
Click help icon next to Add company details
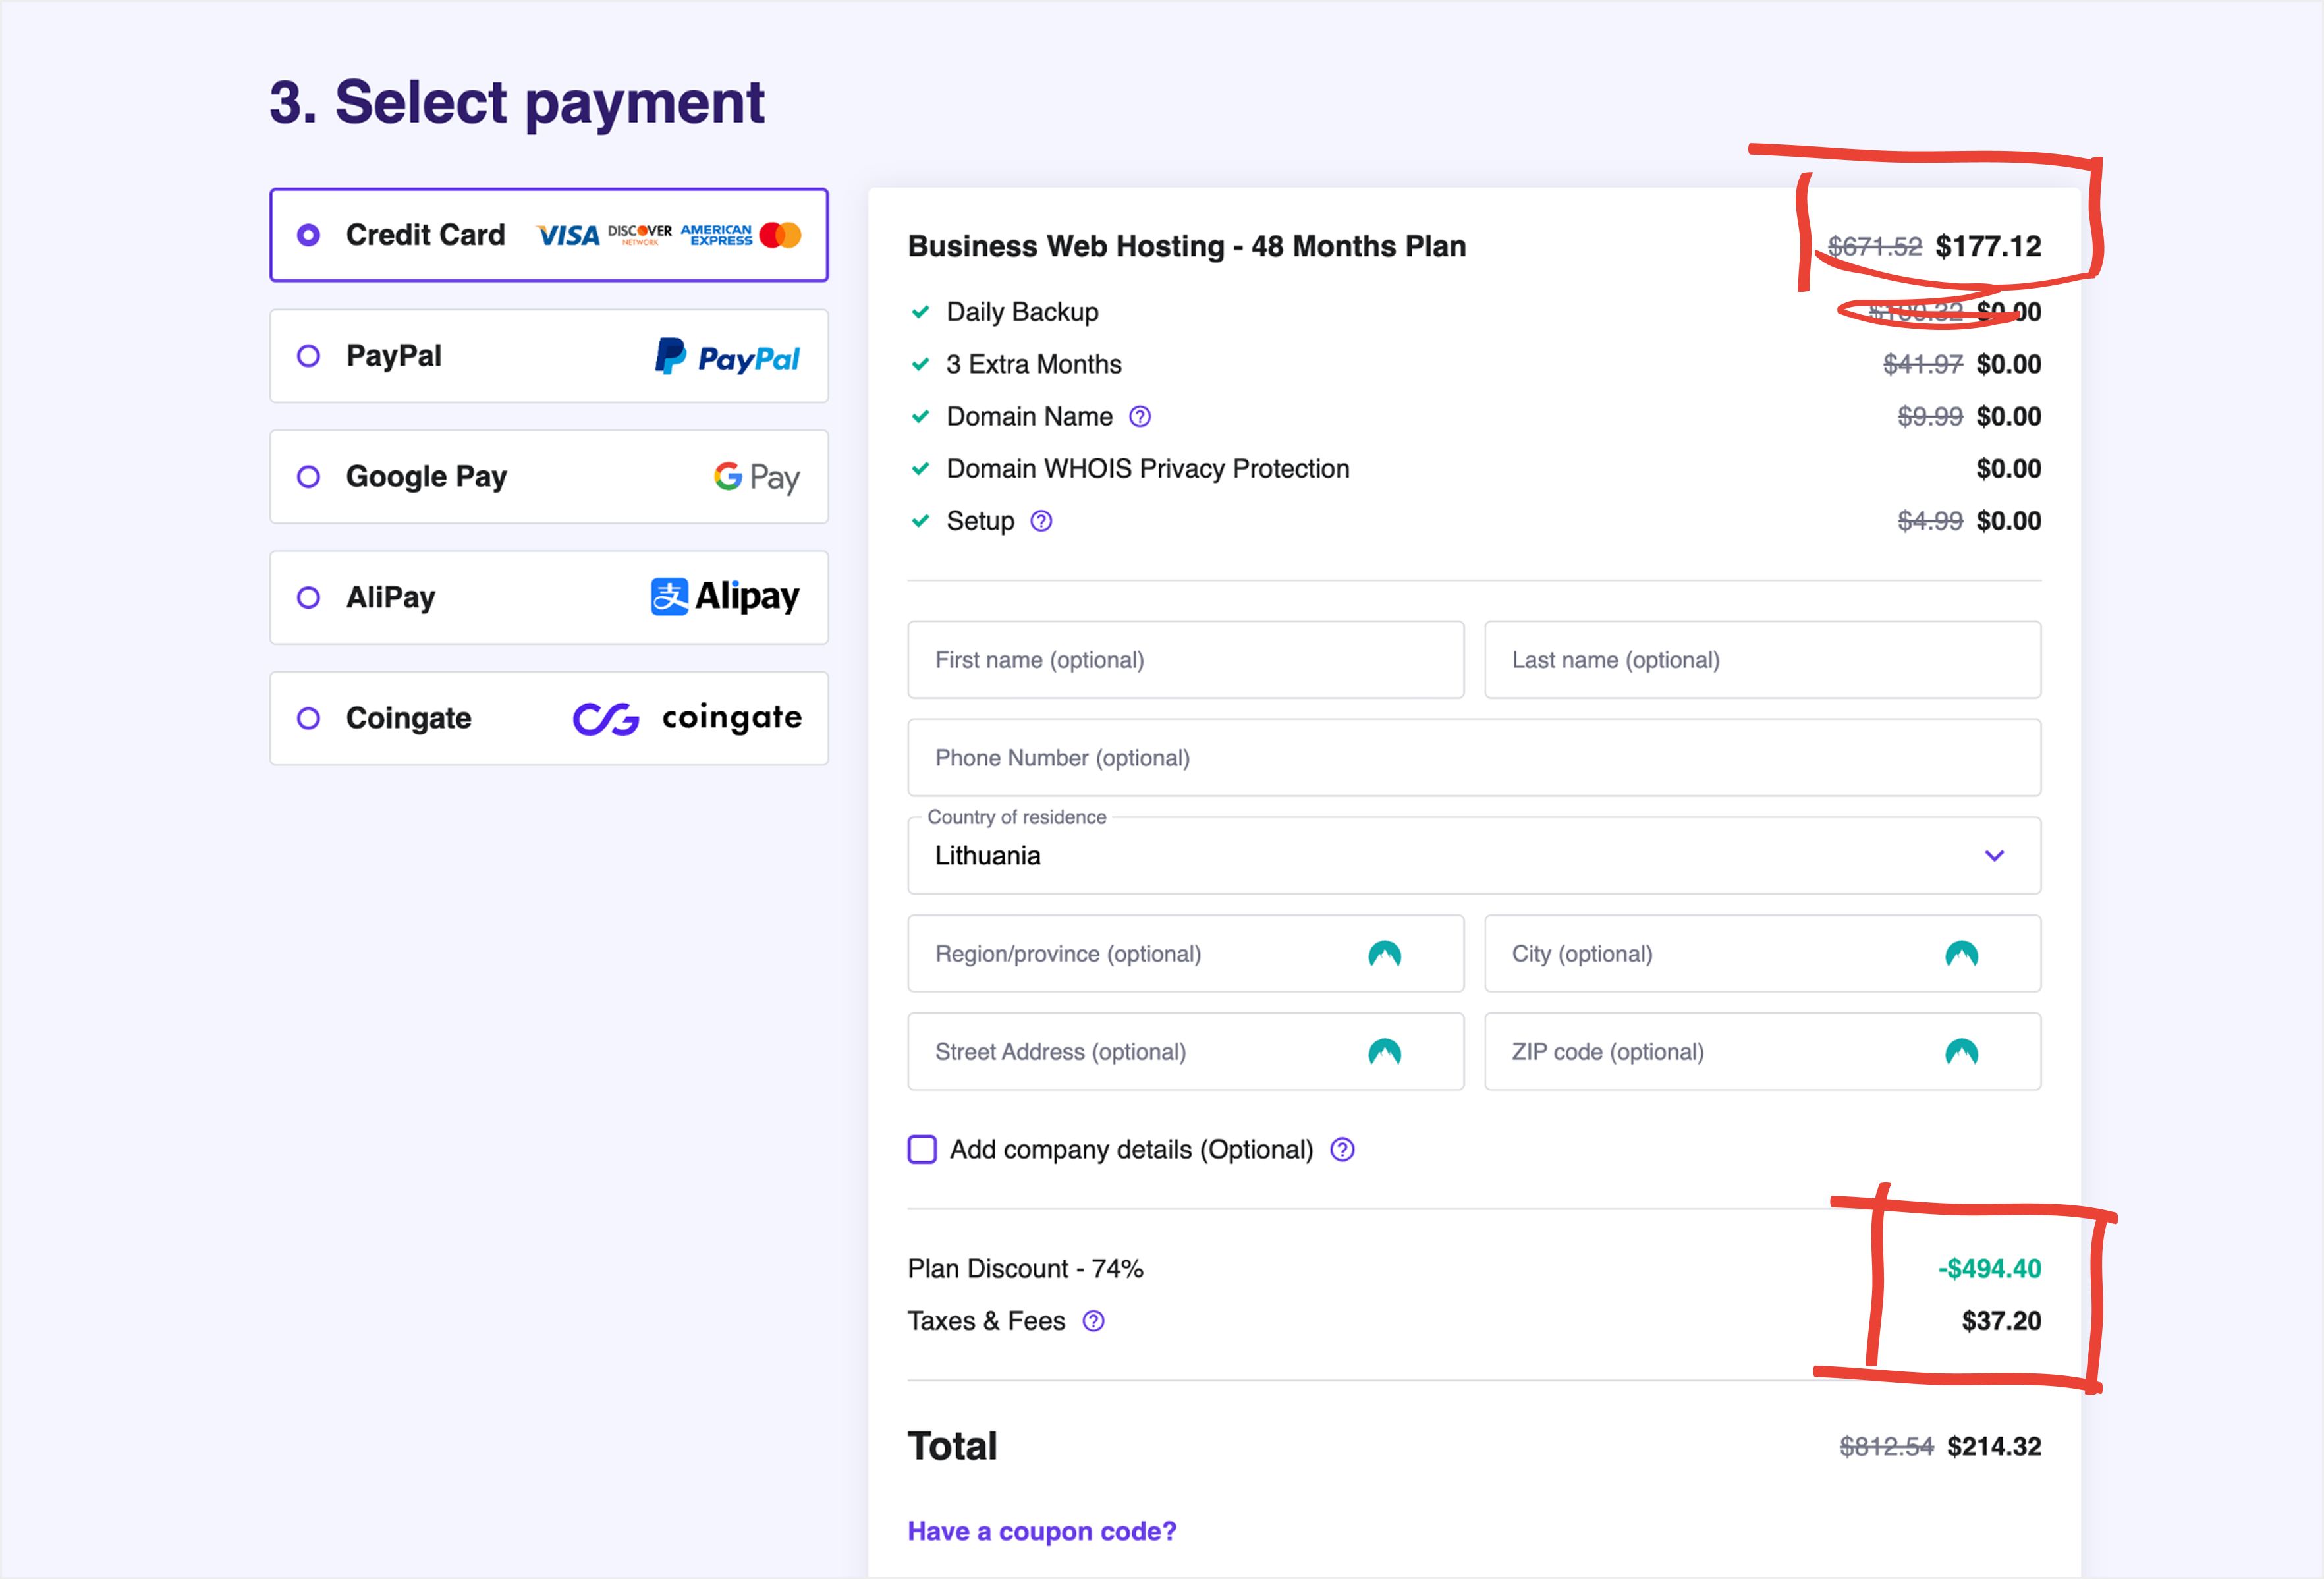click(x=1342, y=1150)
